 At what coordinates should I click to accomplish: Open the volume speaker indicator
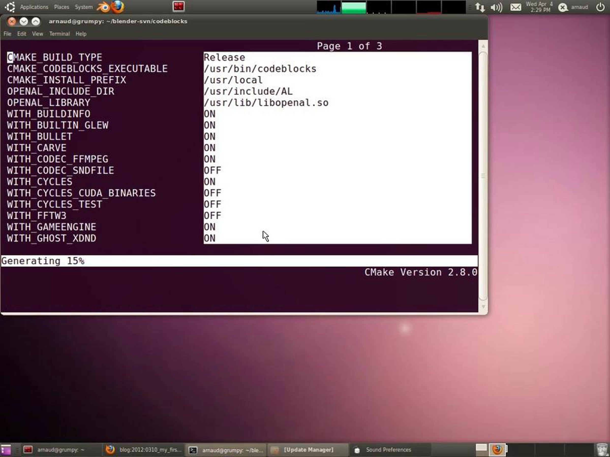click(496, 7)
